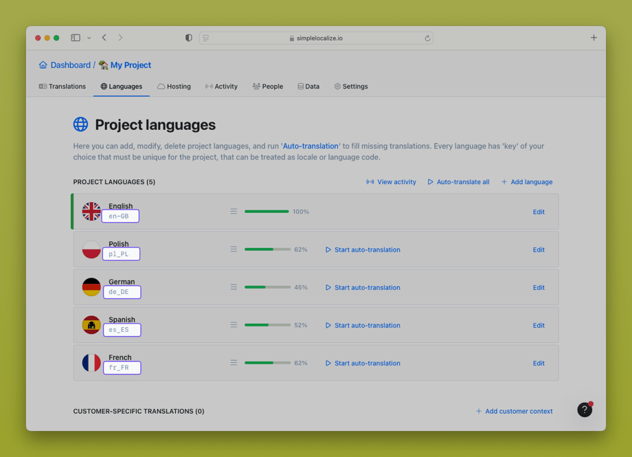
Task: Open the People tab
Action: (x=268, y=87)
